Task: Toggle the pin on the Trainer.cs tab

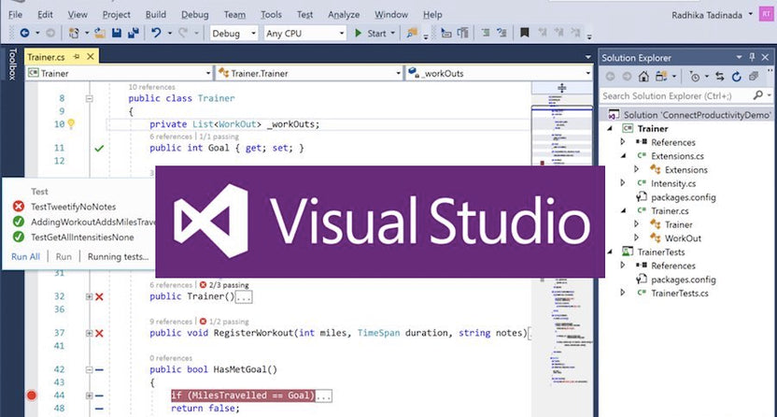Action: 77,57
